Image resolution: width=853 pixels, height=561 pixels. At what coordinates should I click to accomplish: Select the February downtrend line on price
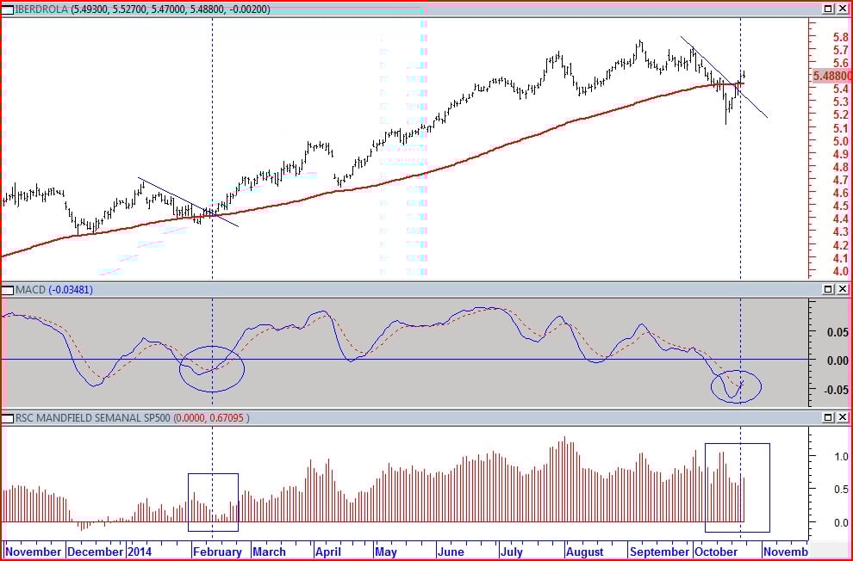tap(188, 202)
